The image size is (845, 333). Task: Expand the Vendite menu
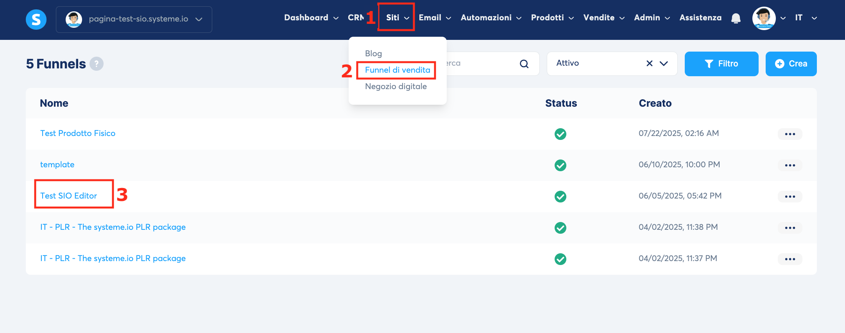(604, 18)
